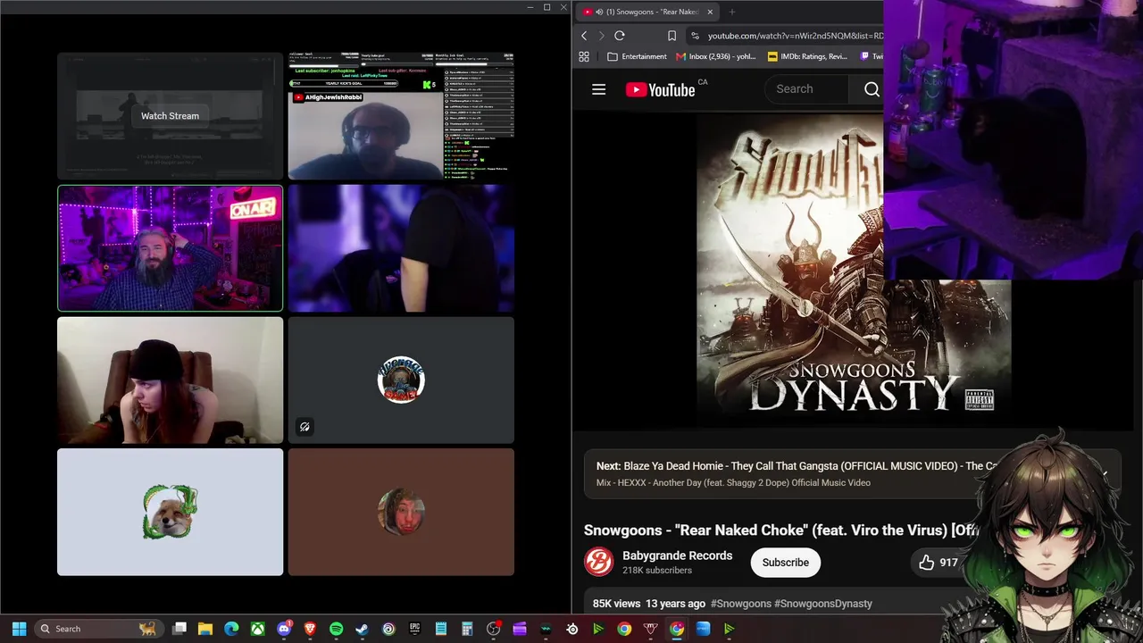The height and width of the screenshot is (643, 1143).
Task: Subscribe to Babygrande Records
Action: tap(785, 563)
